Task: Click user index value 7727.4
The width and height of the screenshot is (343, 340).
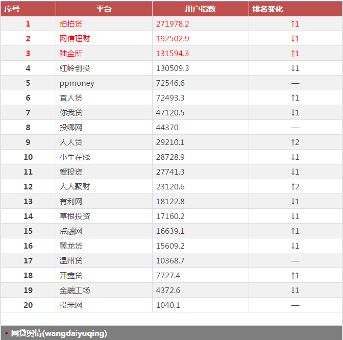Action: (x=168, y=276)
